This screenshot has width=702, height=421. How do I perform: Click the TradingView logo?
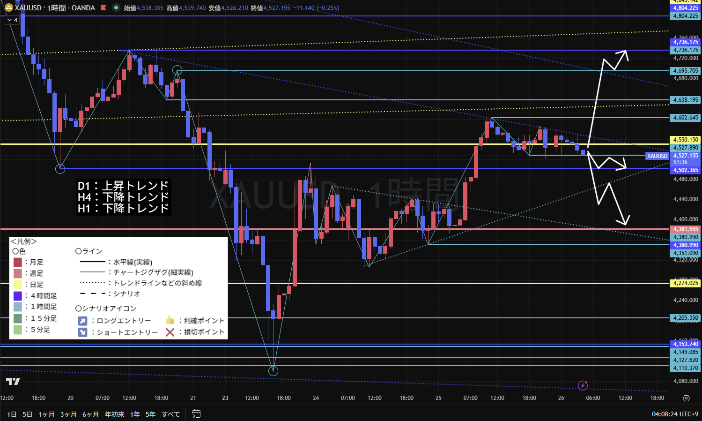(x=13, y=382)
